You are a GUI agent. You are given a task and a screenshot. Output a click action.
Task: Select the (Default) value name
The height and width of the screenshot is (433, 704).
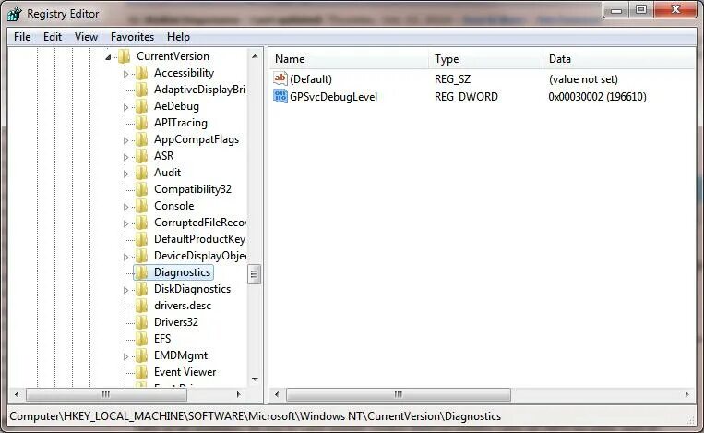point(311,79)
